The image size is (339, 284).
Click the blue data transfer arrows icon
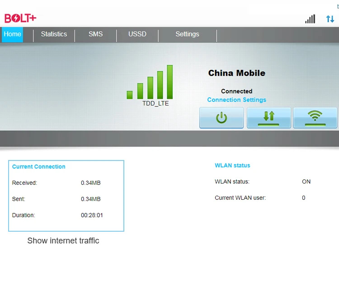click(x=330, y=19)
